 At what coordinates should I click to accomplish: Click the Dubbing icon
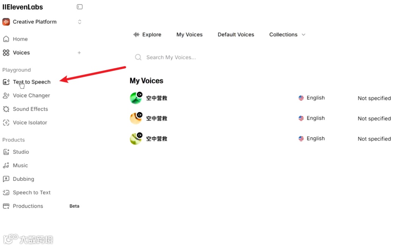6,179
